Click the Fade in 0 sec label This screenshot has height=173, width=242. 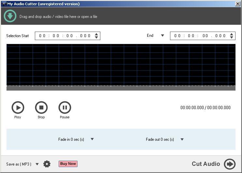click(x=71, y=139)
